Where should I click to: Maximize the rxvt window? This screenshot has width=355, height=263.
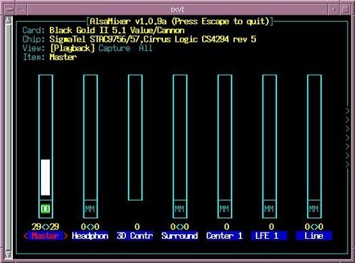coord(346,9)
